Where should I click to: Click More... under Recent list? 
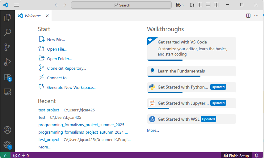pyautogui.click(x=44, y=147)
